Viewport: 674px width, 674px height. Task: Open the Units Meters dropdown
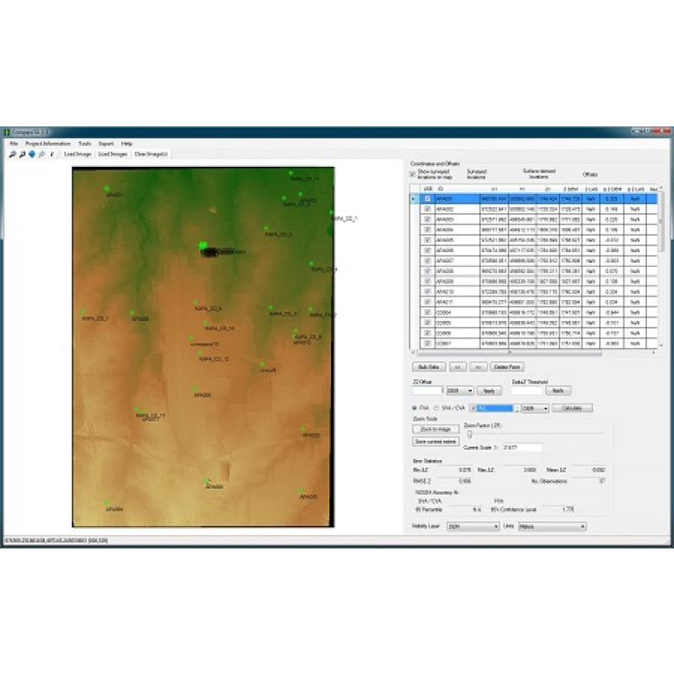point(553,527)
